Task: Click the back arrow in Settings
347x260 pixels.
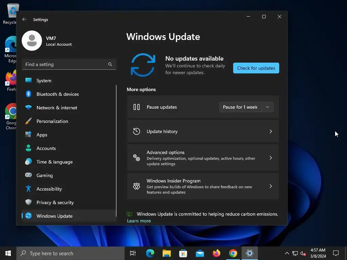Action: 24,19
